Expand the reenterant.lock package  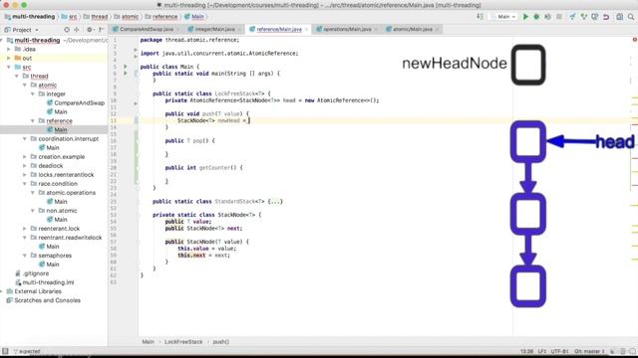point(25,229)
